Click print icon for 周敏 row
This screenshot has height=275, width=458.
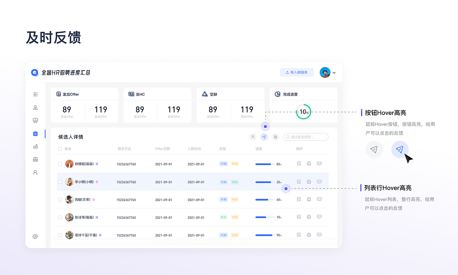click(x=309, y=199)
